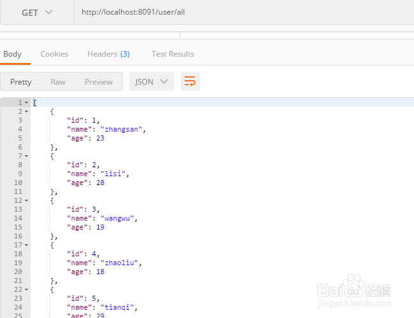Switch to the Body tab

point(12,54)
